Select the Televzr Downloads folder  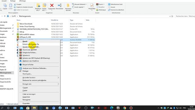26,24
